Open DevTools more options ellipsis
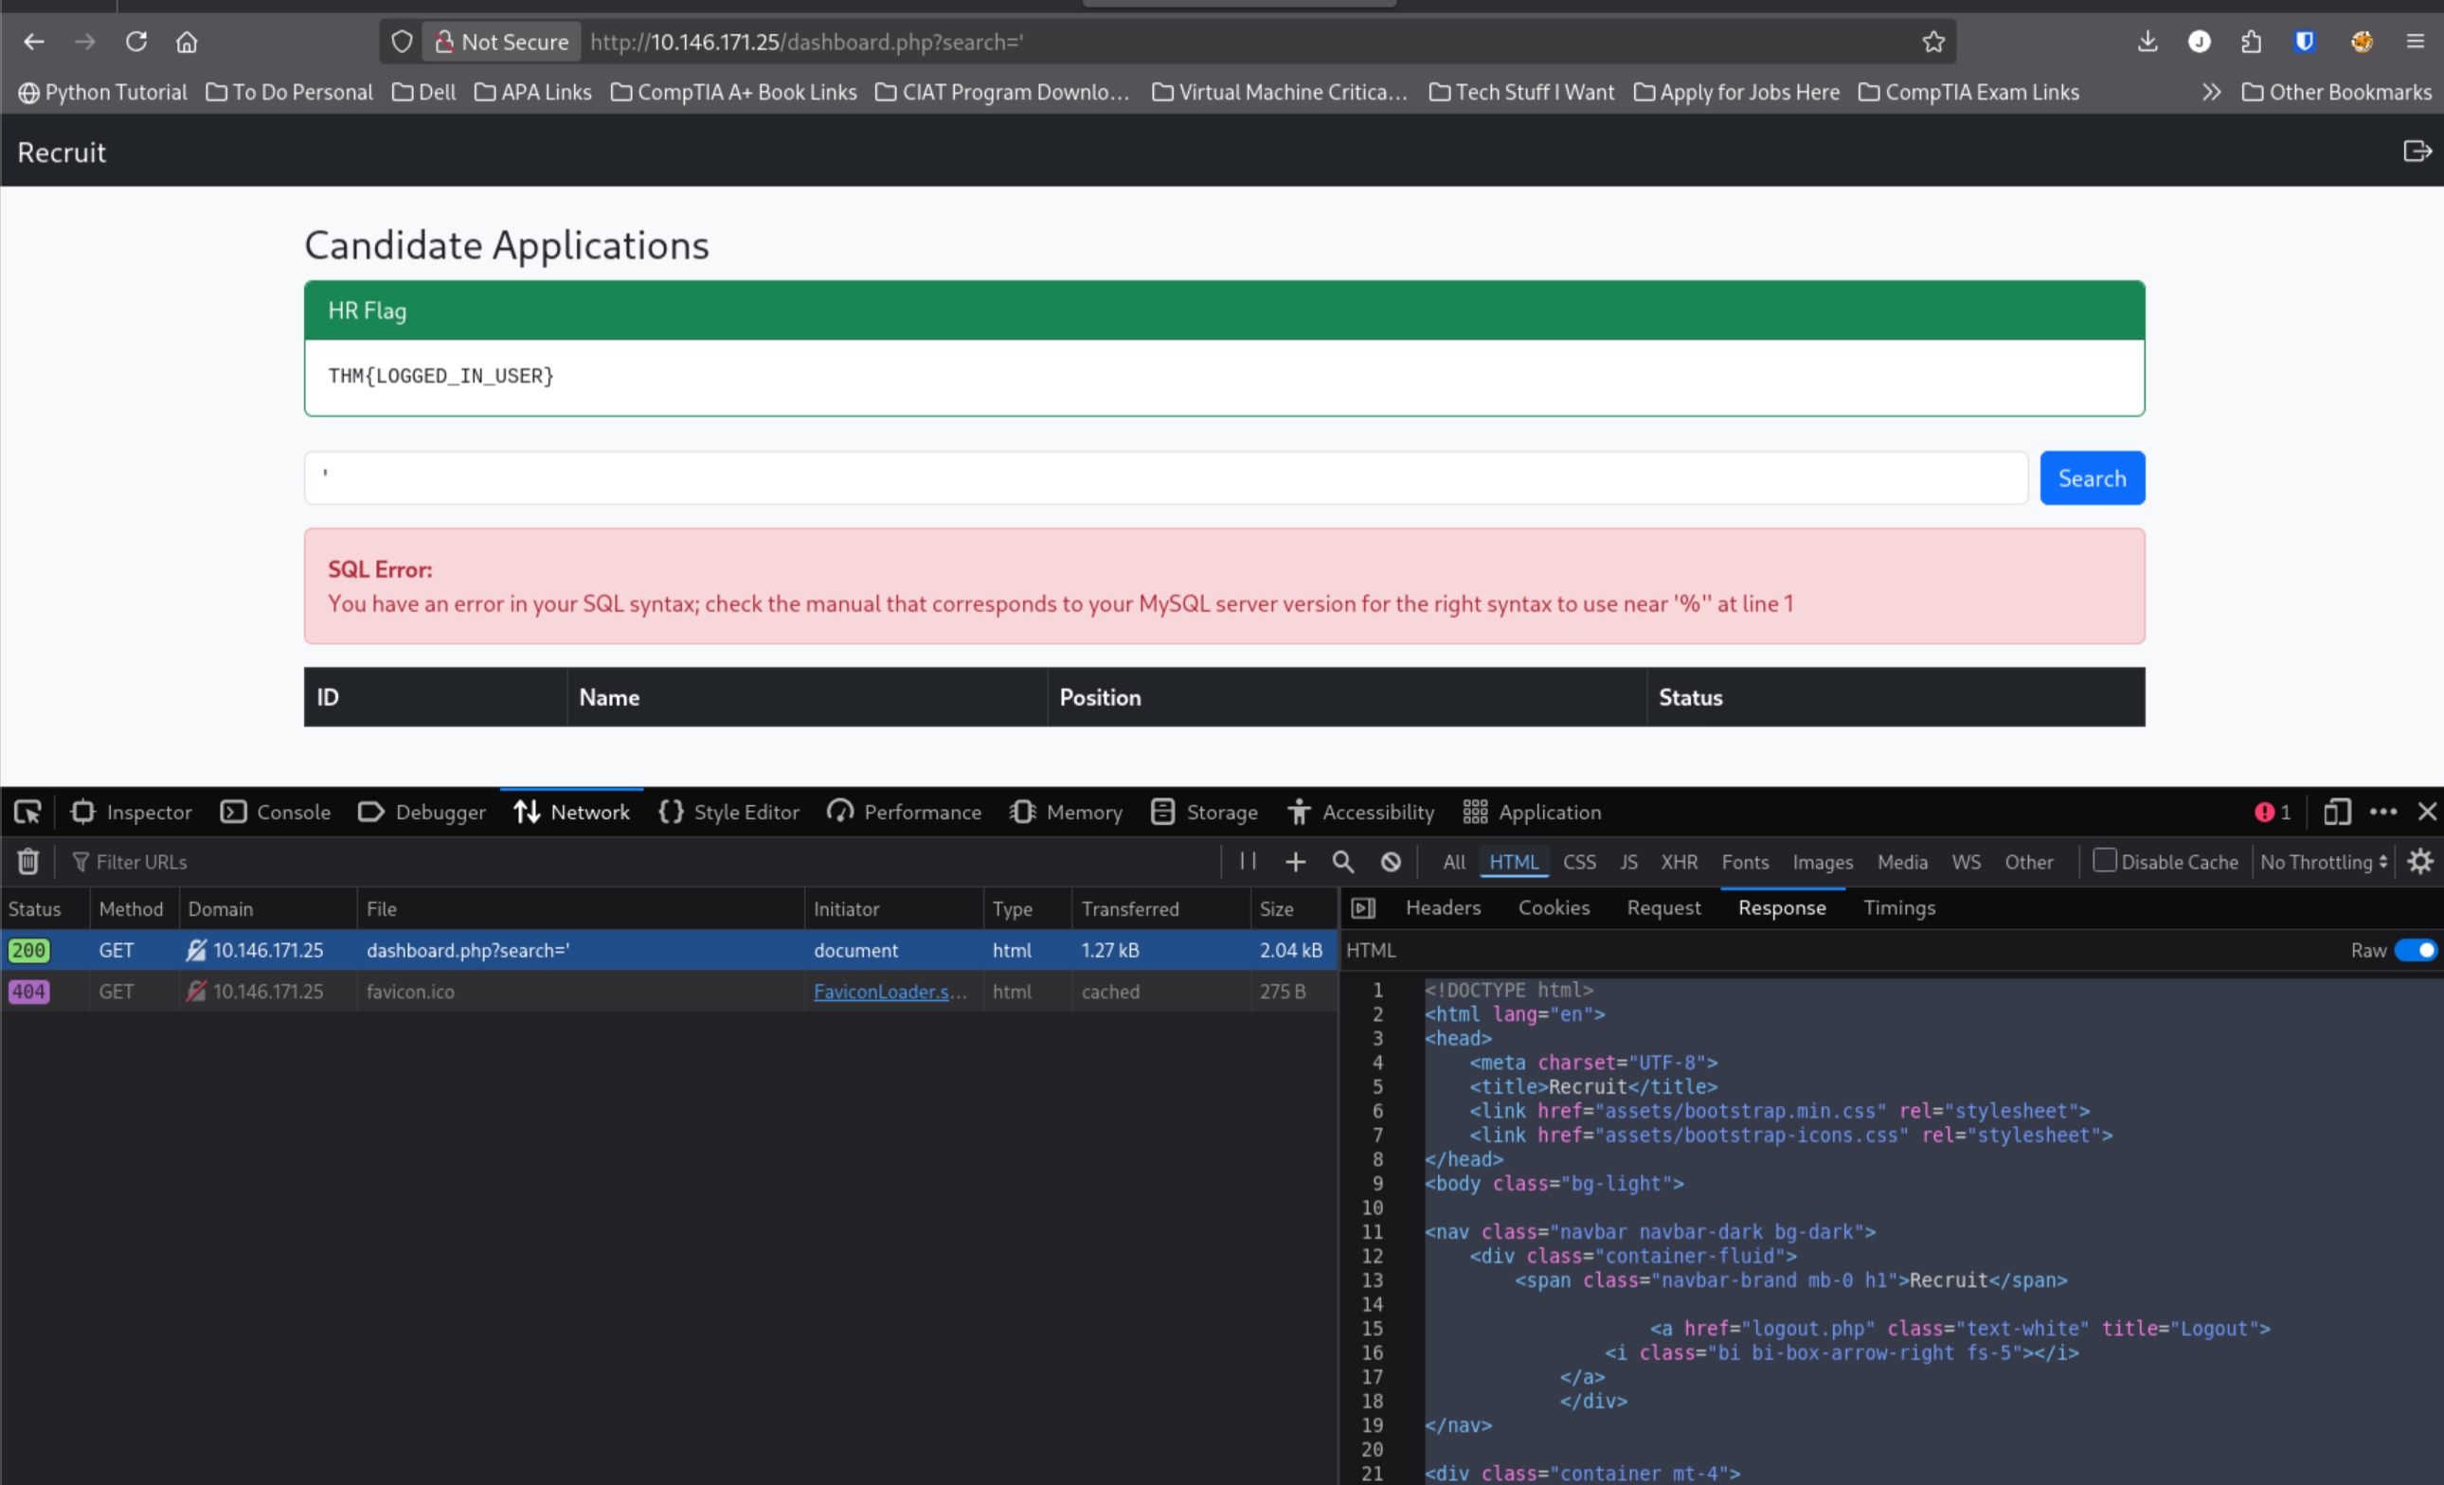Image resolution: width=2444 pixels, height=1485 pixels. (2382, 812)
